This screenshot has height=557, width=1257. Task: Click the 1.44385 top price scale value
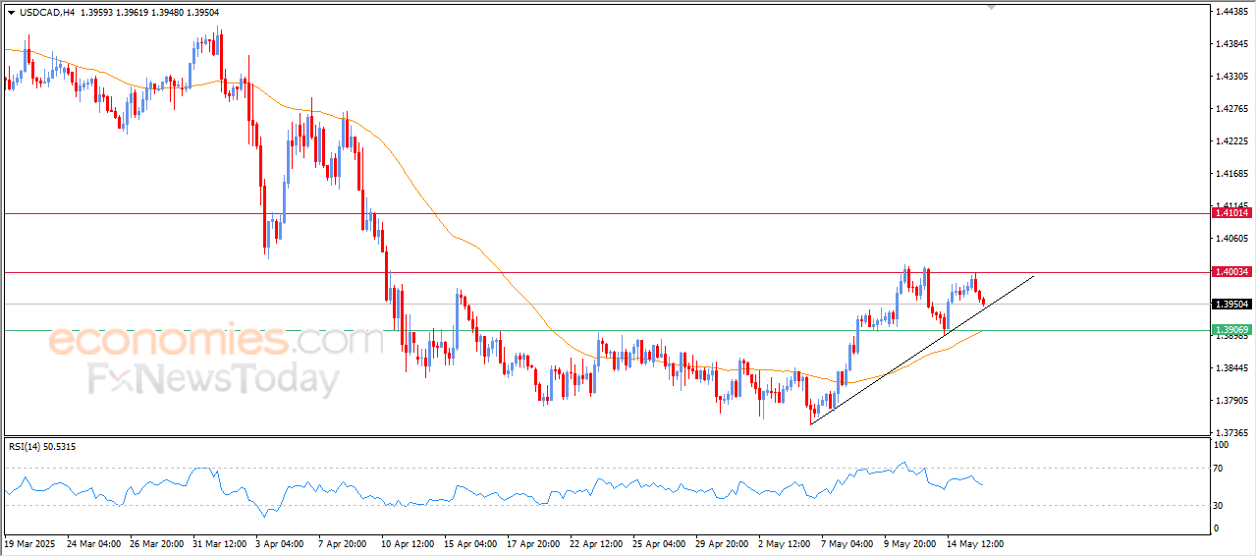(x=1231, y=12)
